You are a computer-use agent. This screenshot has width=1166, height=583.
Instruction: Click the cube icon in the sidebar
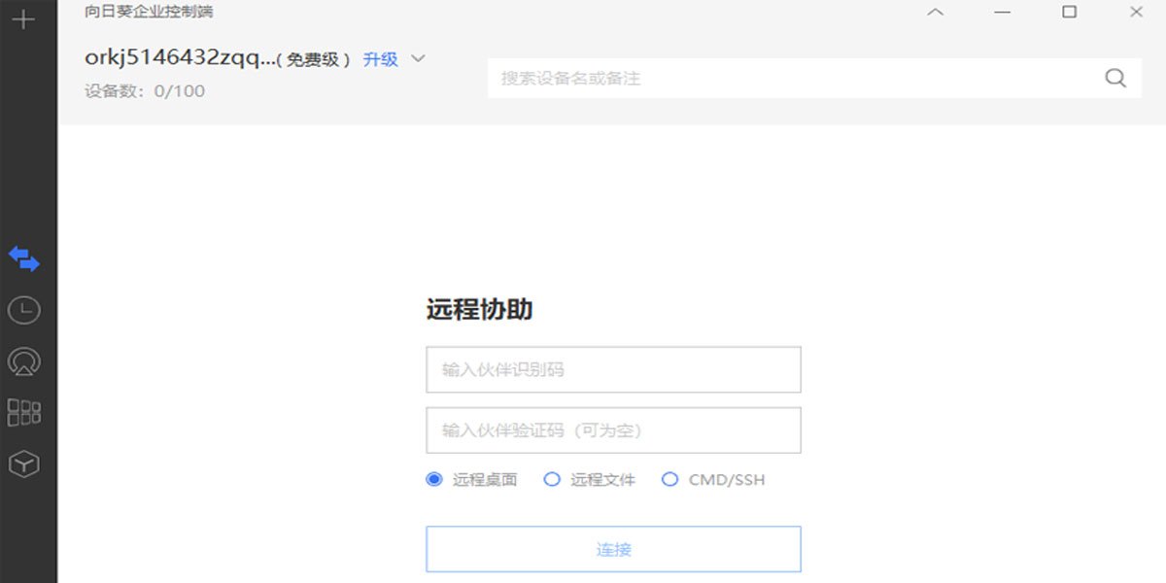click(24, 464)
